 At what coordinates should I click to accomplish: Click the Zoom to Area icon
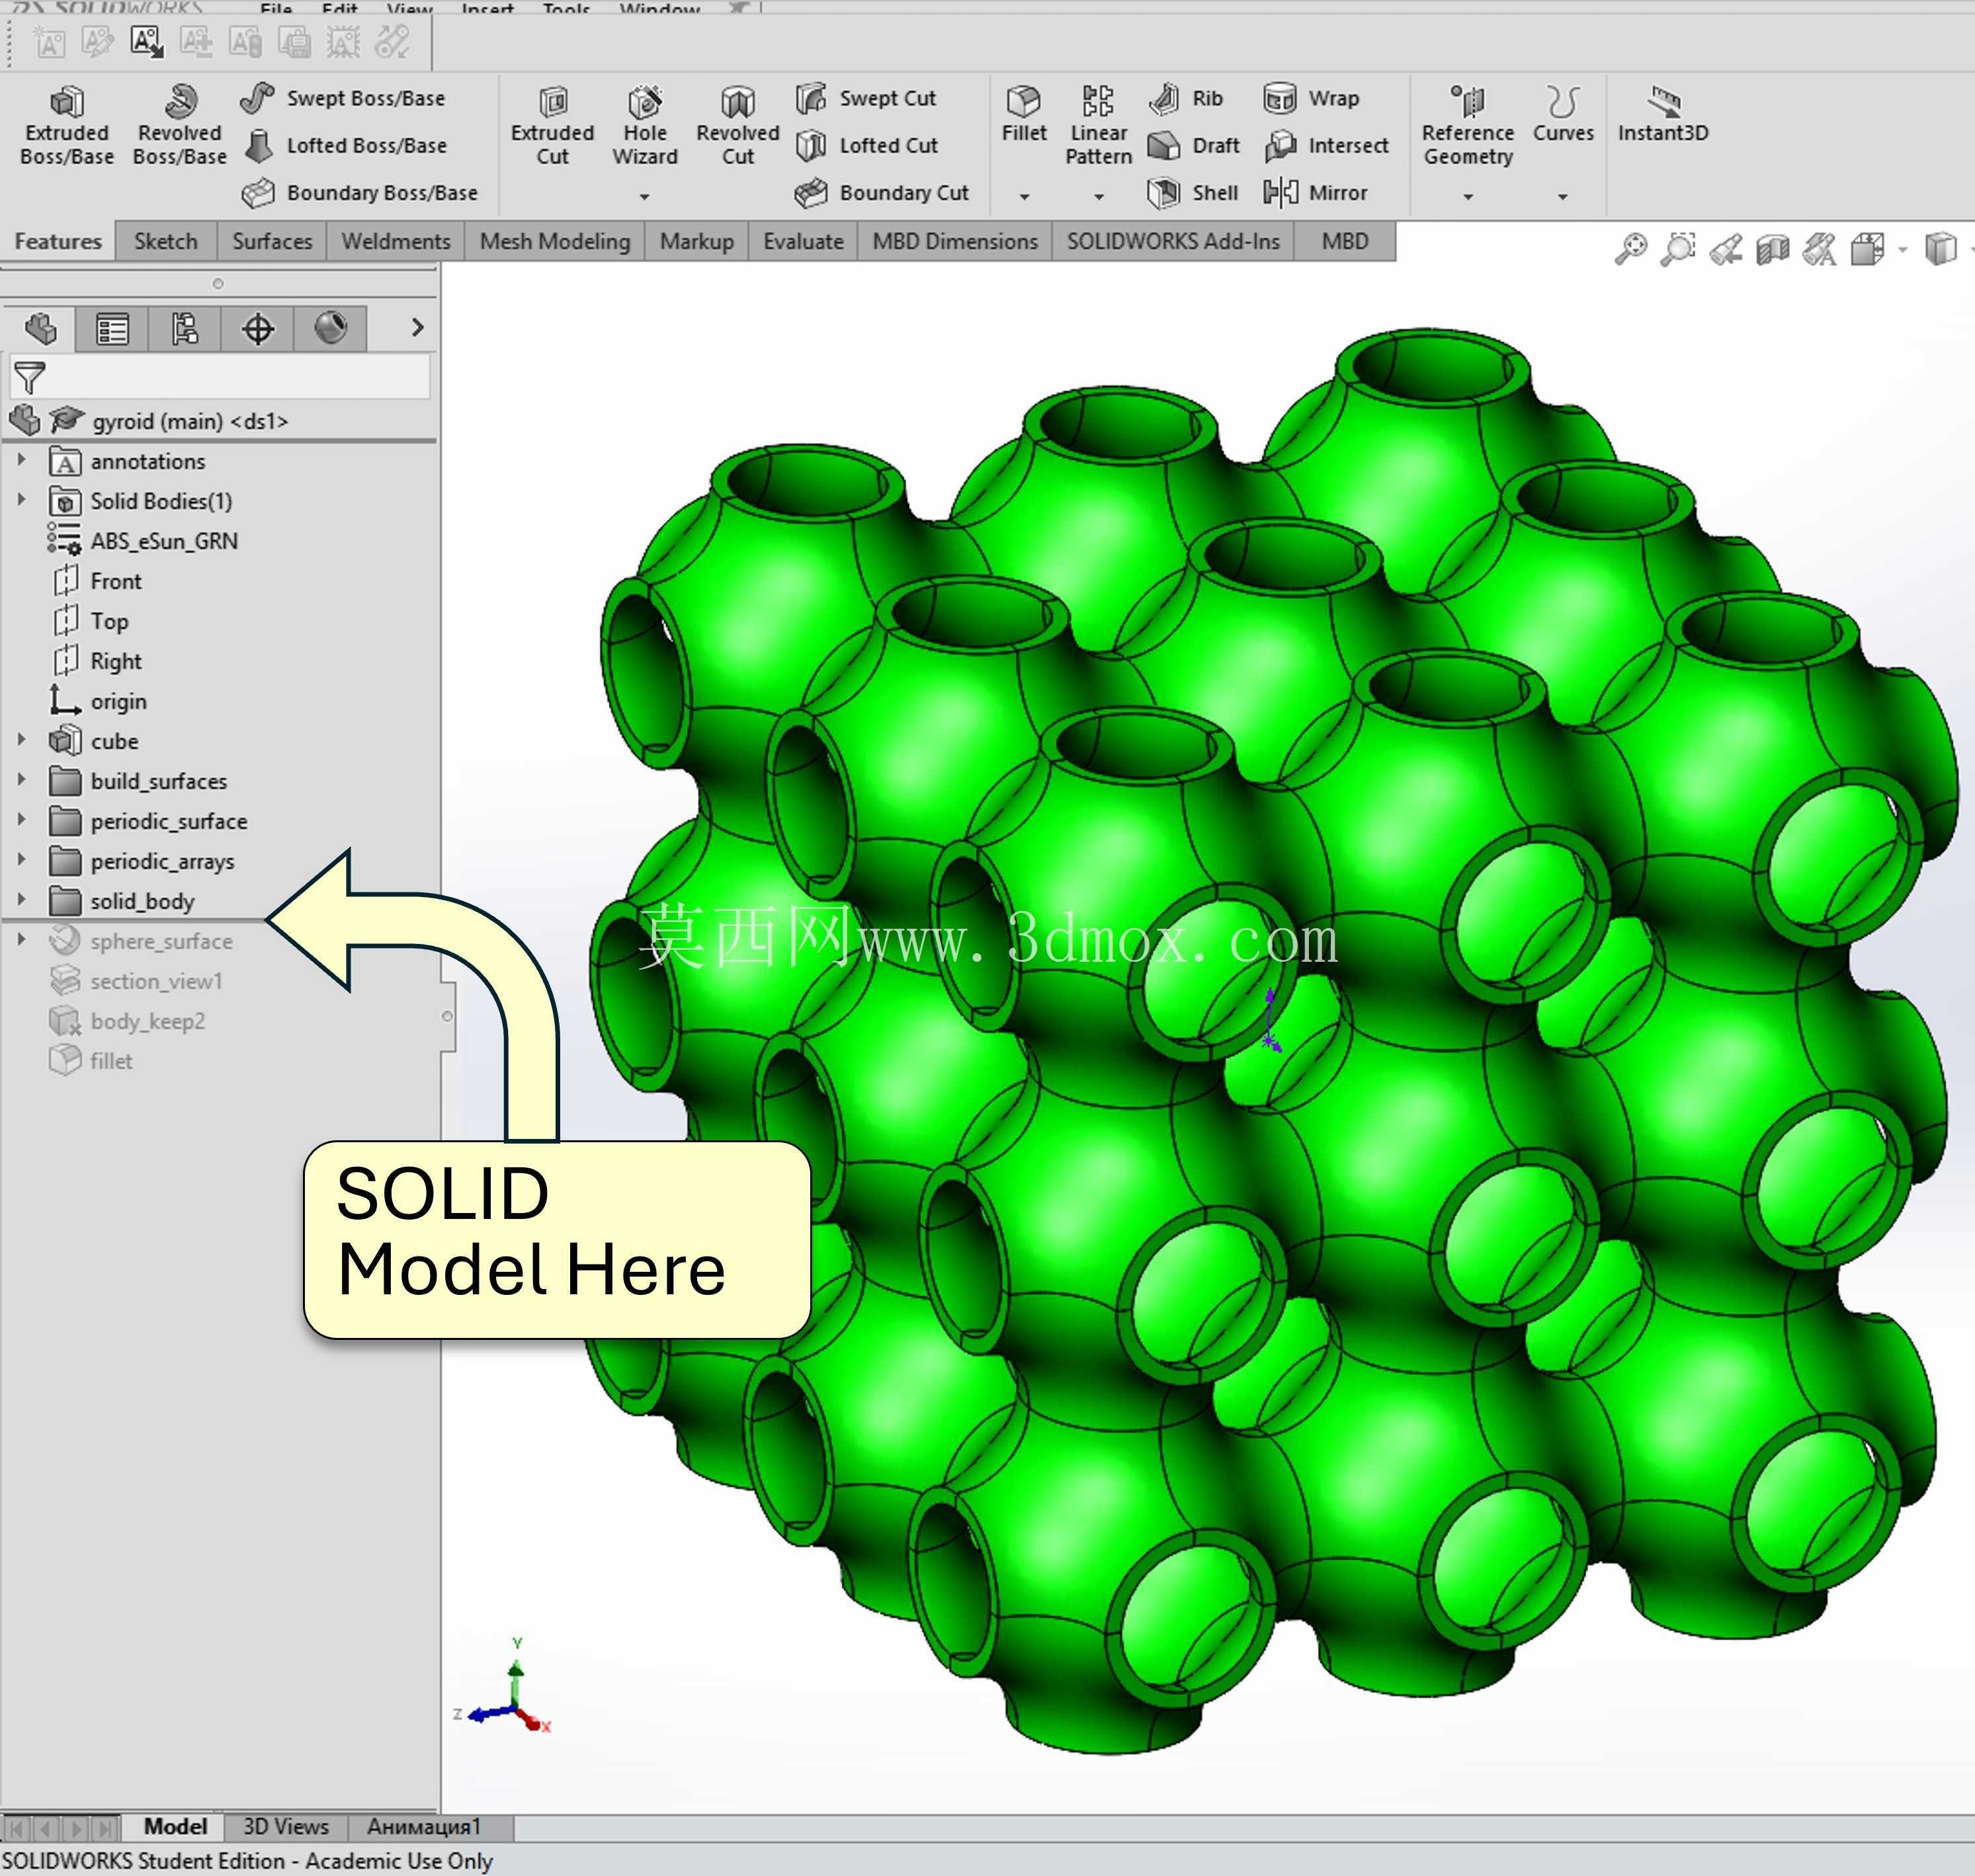1679,248
